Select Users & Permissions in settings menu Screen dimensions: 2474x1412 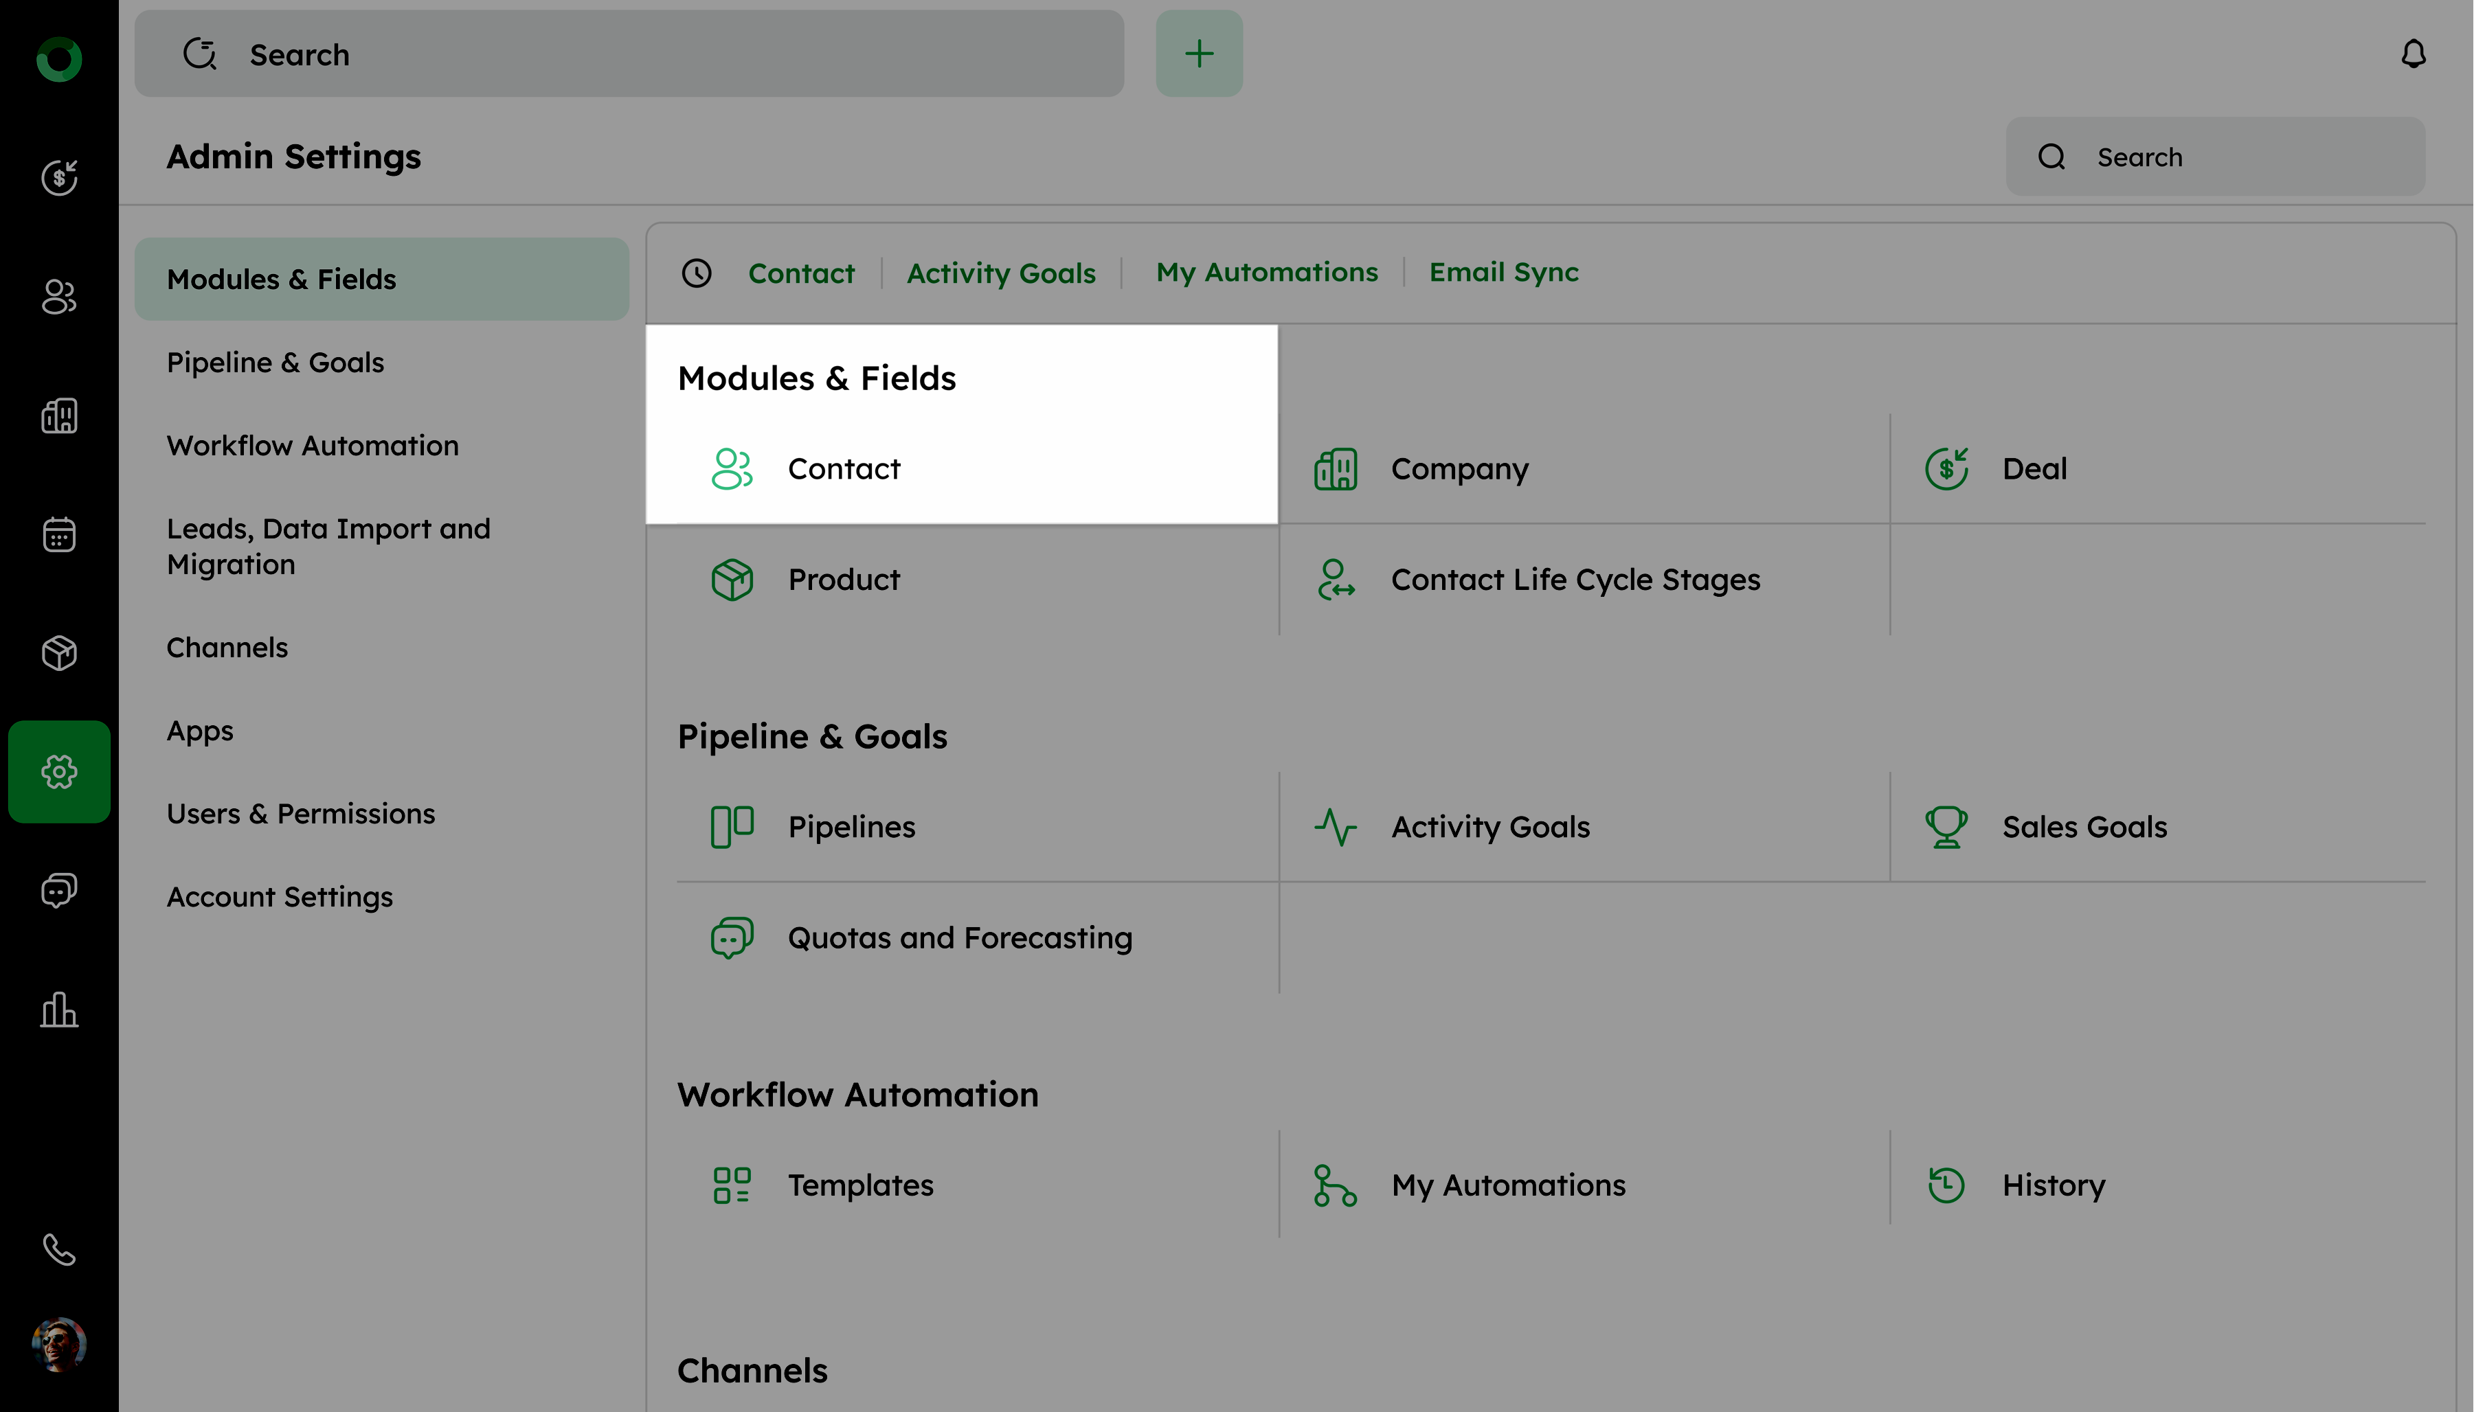pos(301,814)
